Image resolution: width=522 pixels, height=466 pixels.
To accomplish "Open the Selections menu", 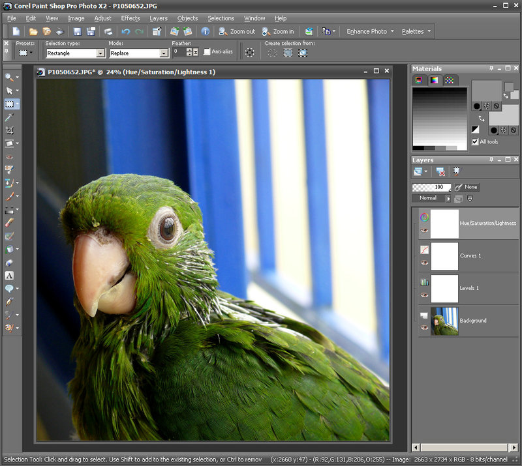I will pos(221,18).
